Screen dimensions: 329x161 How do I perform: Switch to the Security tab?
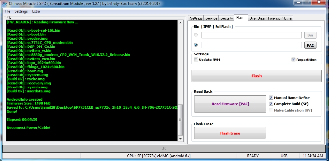click(x=227, y=18)
